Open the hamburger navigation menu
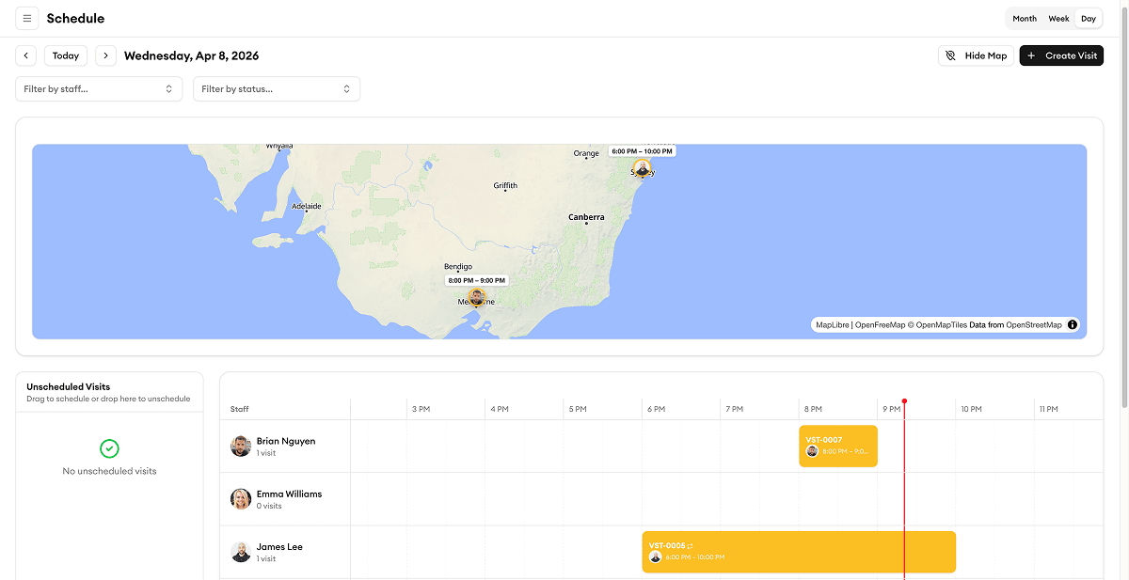Screen dimensions: 1129x580 (x=26, y=18)
